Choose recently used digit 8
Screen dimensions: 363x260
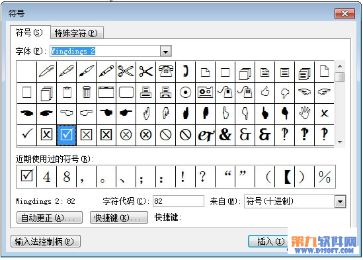click(66, 177)
